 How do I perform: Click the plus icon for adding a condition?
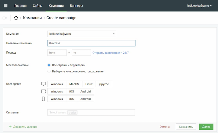(10, 127)
